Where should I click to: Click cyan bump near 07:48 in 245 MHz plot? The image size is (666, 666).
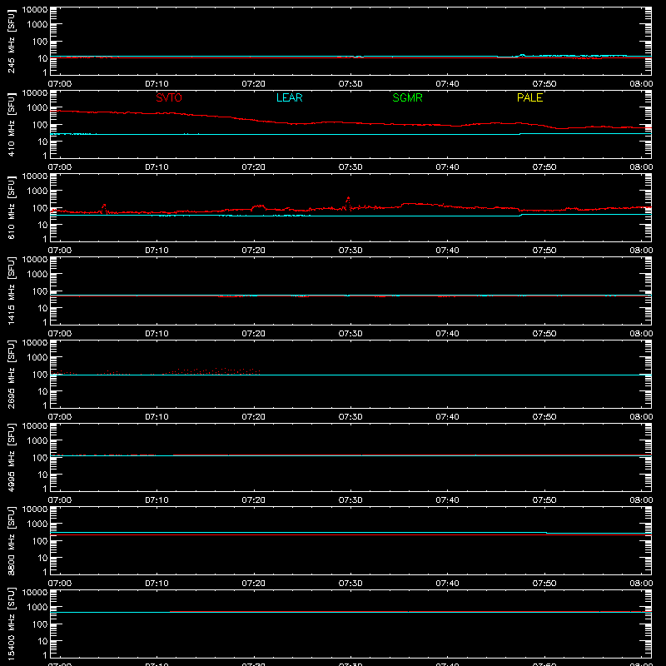point(522,55)
